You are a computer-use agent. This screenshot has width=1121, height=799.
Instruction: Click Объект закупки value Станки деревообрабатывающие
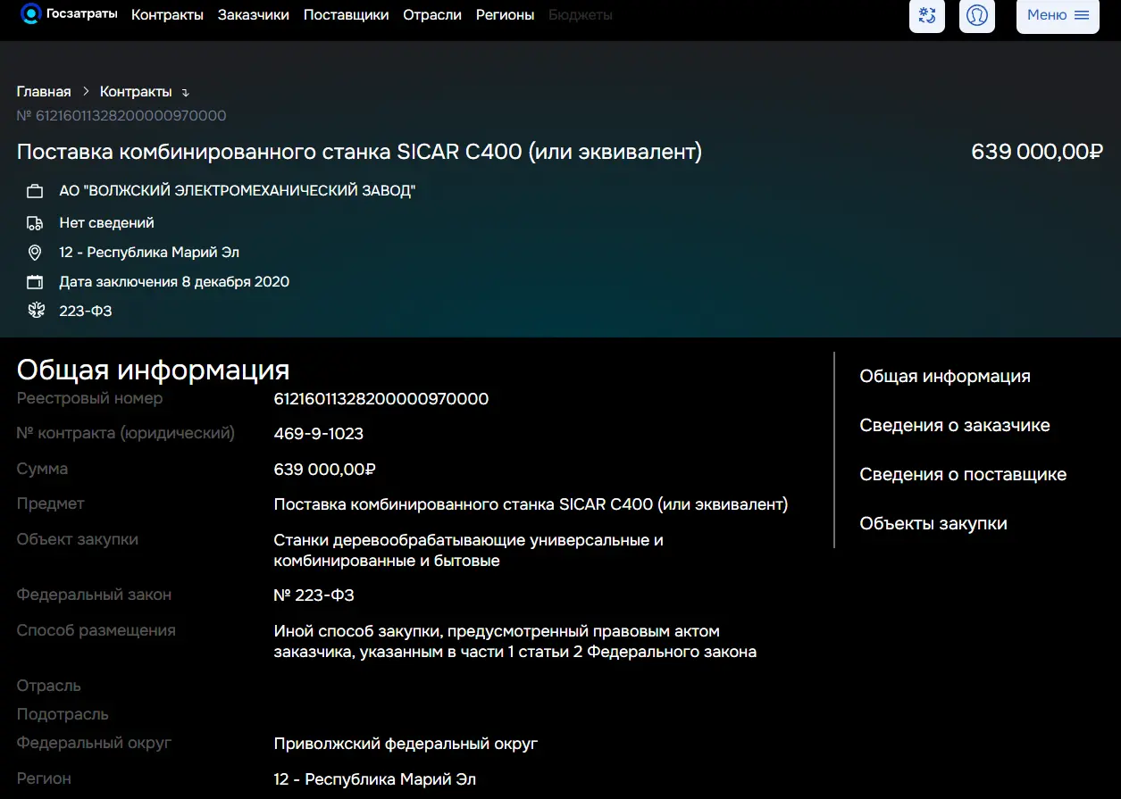(x=469, y=551)
